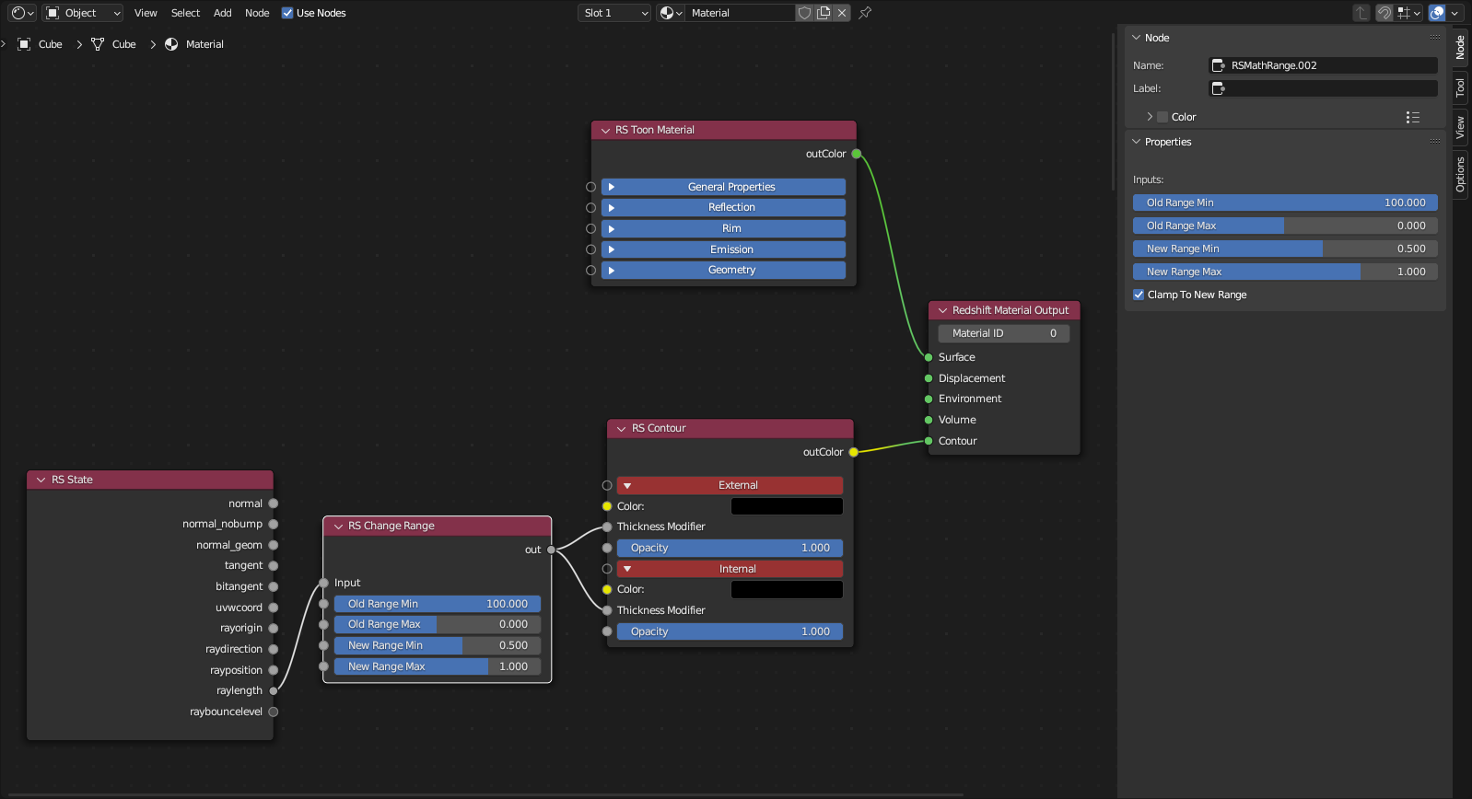The height and width of the screenshot is (799, 1472).
Task: Collapse the RS Toon Material node
Action: [605, 130]
